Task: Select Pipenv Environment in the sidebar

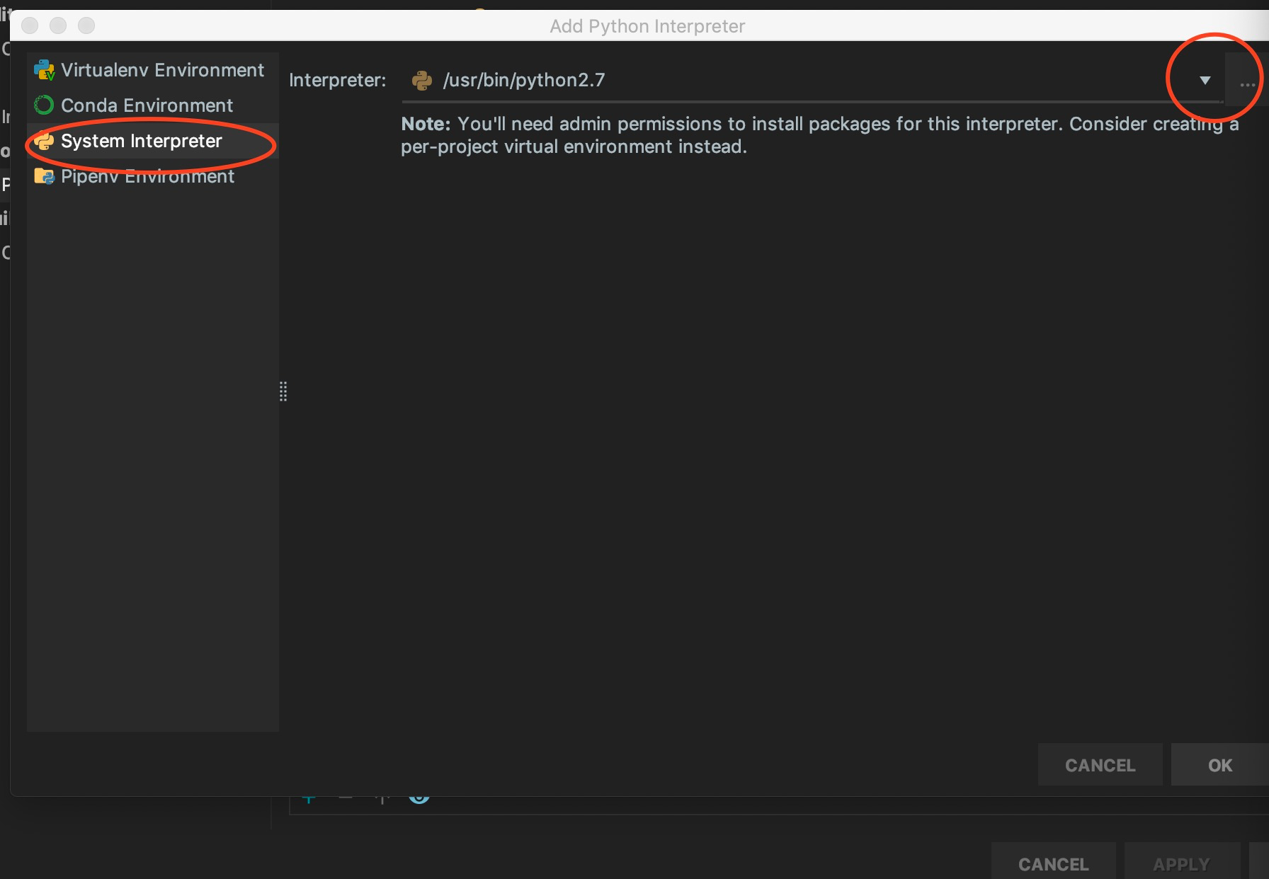Action: (147, 176)
